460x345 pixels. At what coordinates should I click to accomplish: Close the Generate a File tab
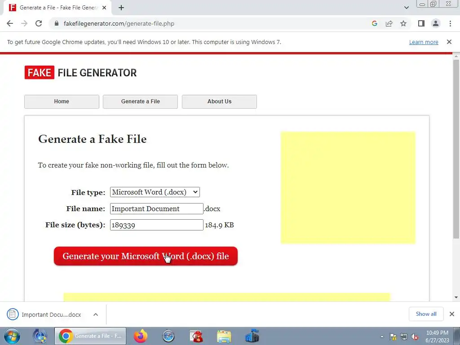click(104, 8)
